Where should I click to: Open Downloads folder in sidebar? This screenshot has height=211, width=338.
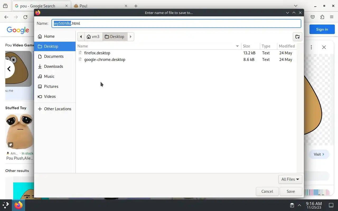coord(55,66)
